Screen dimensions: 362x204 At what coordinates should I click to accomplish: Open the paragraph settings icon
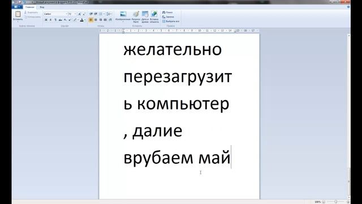coord(110,20)
